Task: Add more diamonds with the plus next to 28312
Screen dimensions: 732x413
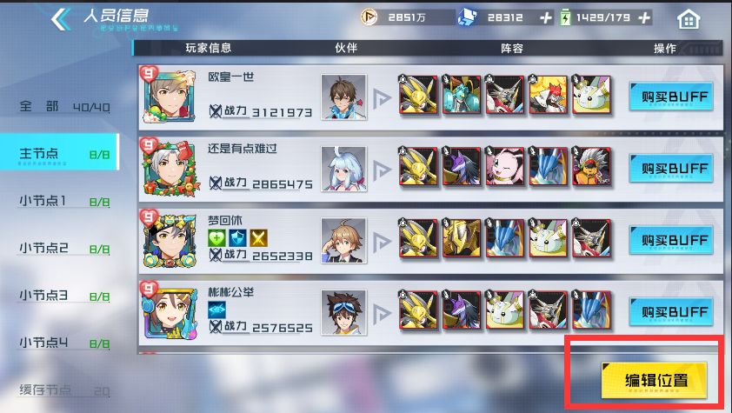Action: tap(545, 18)
